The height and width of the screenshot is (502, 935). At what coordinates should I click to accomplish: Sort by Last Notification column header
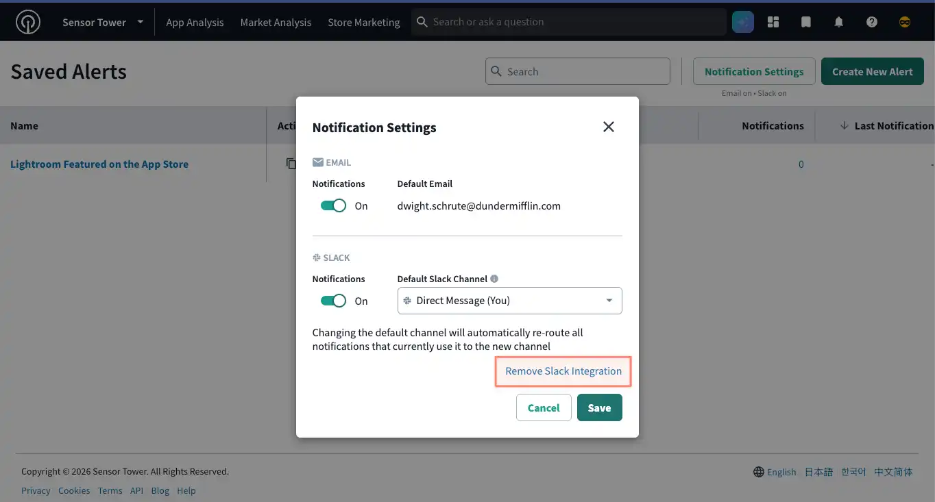point(886,126)
